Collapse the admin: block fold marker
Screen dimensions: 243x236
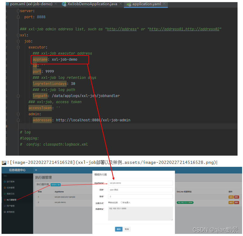18,114
